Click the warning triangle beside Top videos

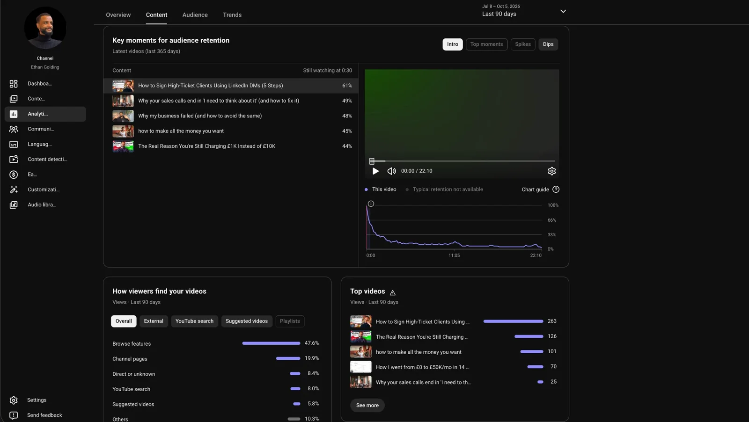(393, 292)
